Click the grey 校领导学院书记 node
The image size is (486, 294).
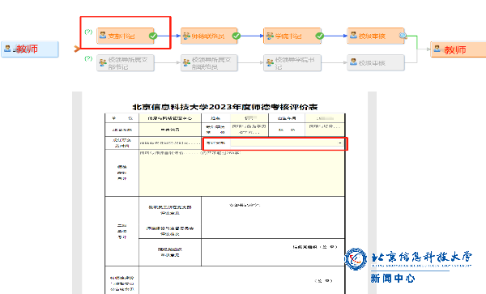(x=292, y=63)
